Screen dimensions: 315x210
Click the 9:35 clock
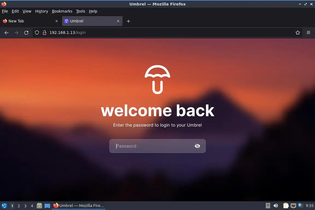pos(310,206)
